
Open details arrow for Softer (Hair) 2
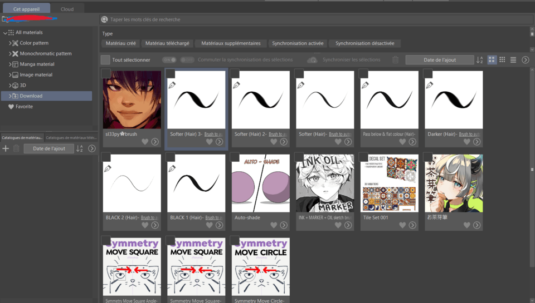coord(284,142)
